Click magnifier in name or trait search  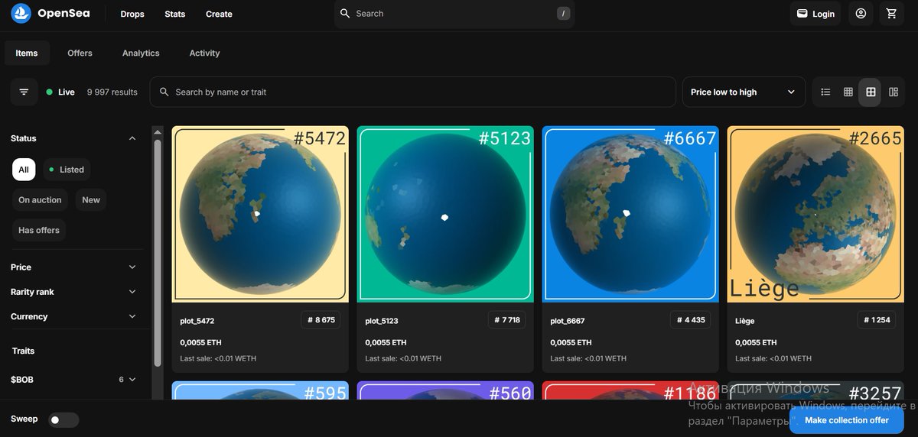[x=164, y=92]
